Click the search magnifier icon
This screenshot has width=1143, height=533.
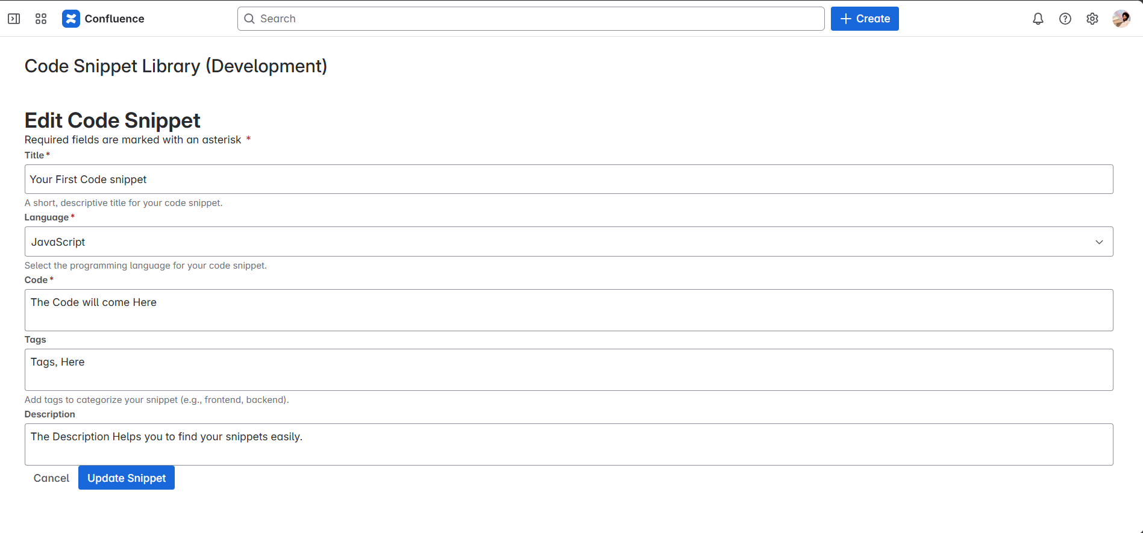point(249,19)
